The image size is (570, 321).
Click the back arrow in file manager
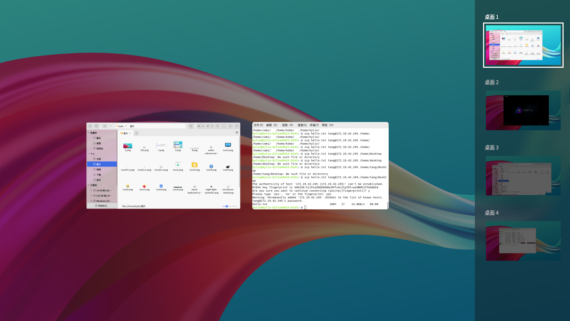[x=104, y=126]
